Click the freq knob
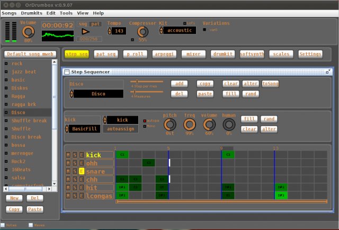 (x=190, y=125)
